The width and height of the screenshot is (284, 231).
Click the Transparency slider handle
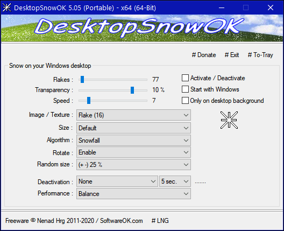(132, 90)
